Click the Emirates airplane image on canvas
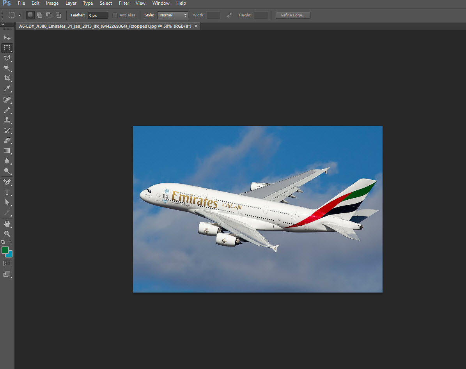Viewport: 466px width, 369px height. tap(258, 209)
